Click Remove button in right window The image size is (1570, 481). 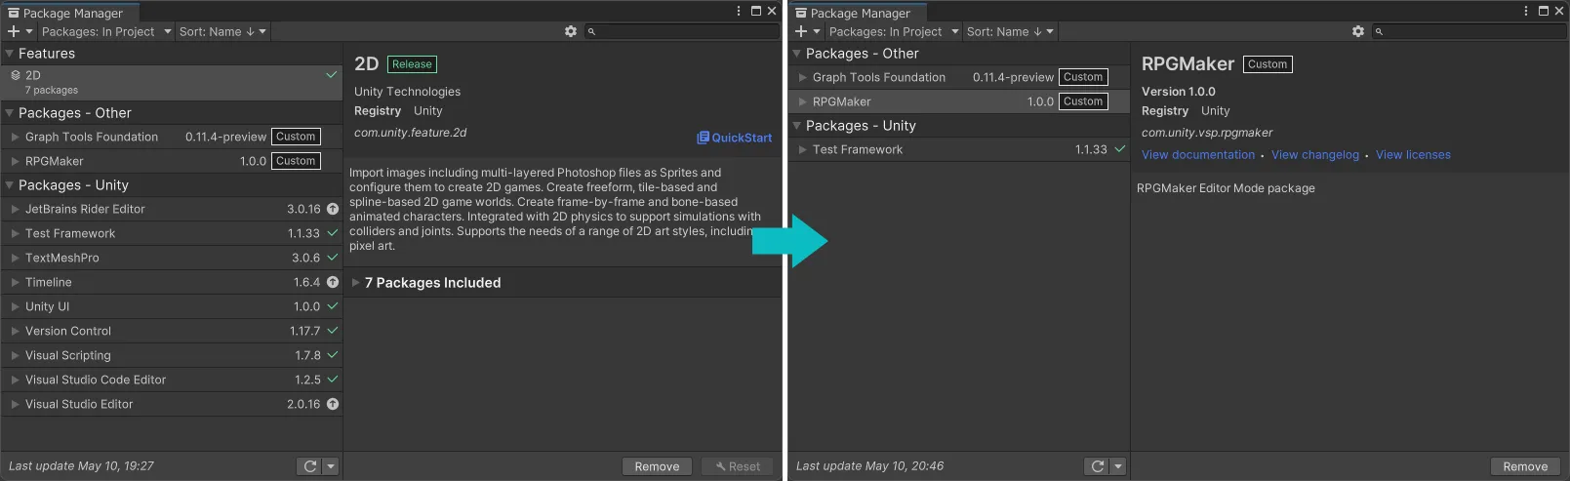1525,466
